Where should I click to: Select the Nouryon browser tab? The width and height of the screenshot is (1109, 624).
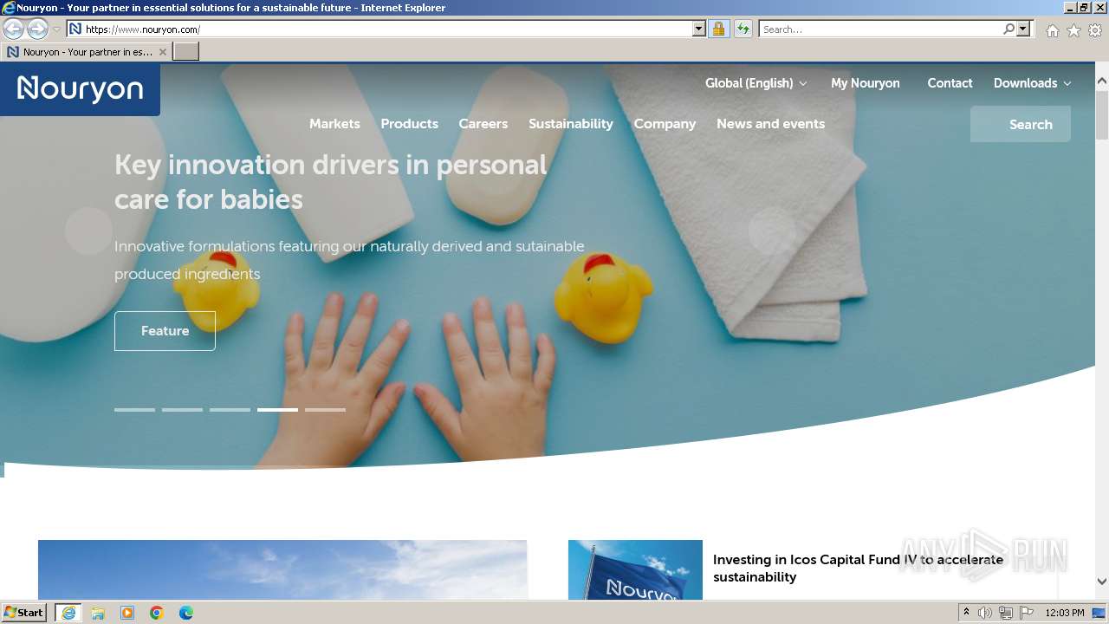pos(86,52)
